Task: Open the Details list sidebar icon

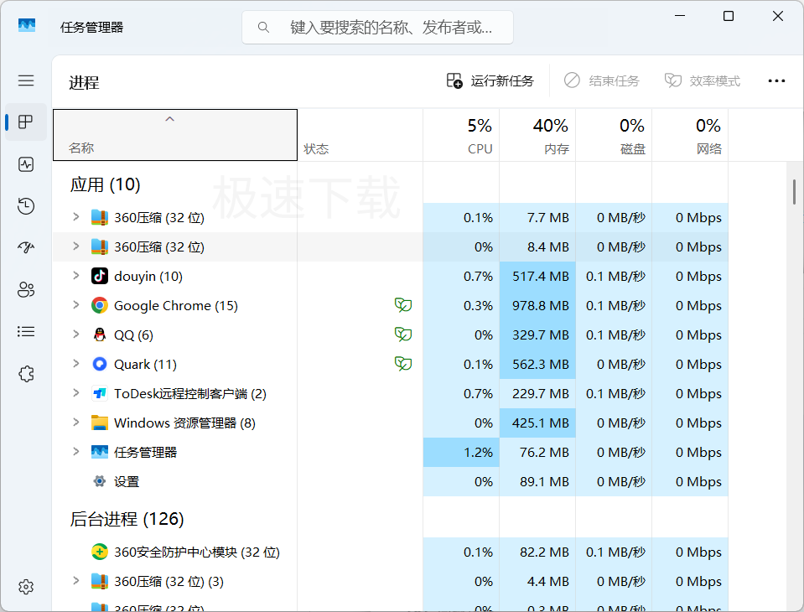Action: [x=26, y=332]
